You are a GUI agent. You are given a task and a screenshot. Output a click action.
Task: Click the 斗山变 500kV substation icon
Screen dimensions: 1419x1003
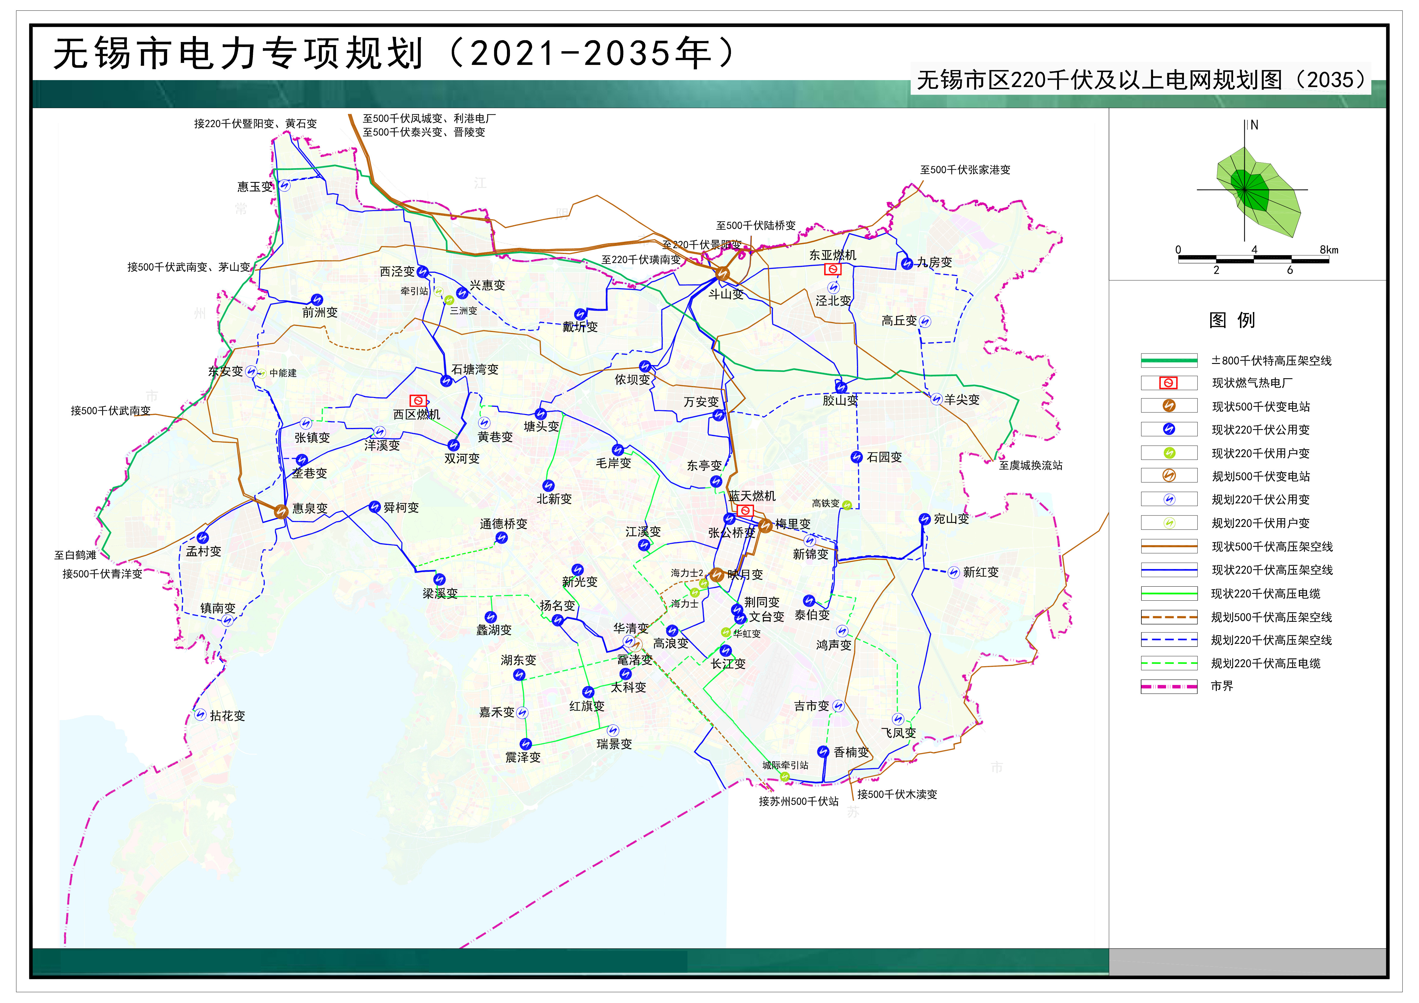click(x=723, y=274)
